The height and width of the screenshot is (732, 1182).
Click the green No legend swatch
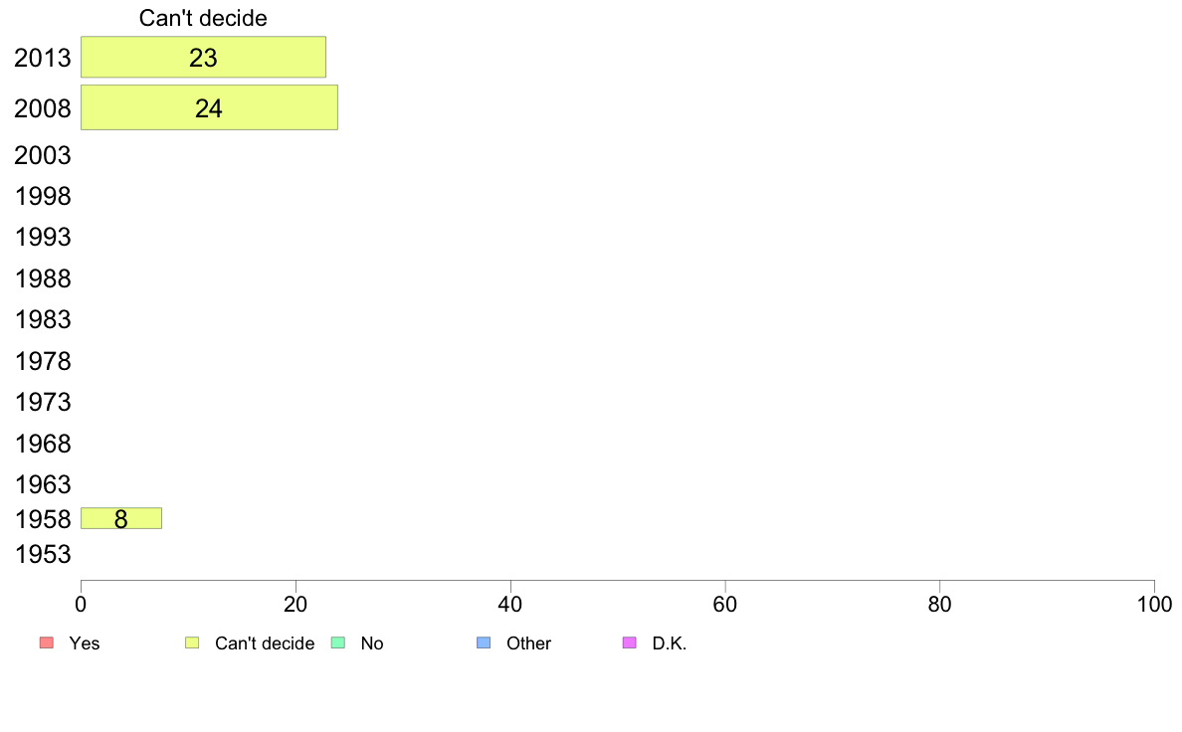(x=338, y=642)
